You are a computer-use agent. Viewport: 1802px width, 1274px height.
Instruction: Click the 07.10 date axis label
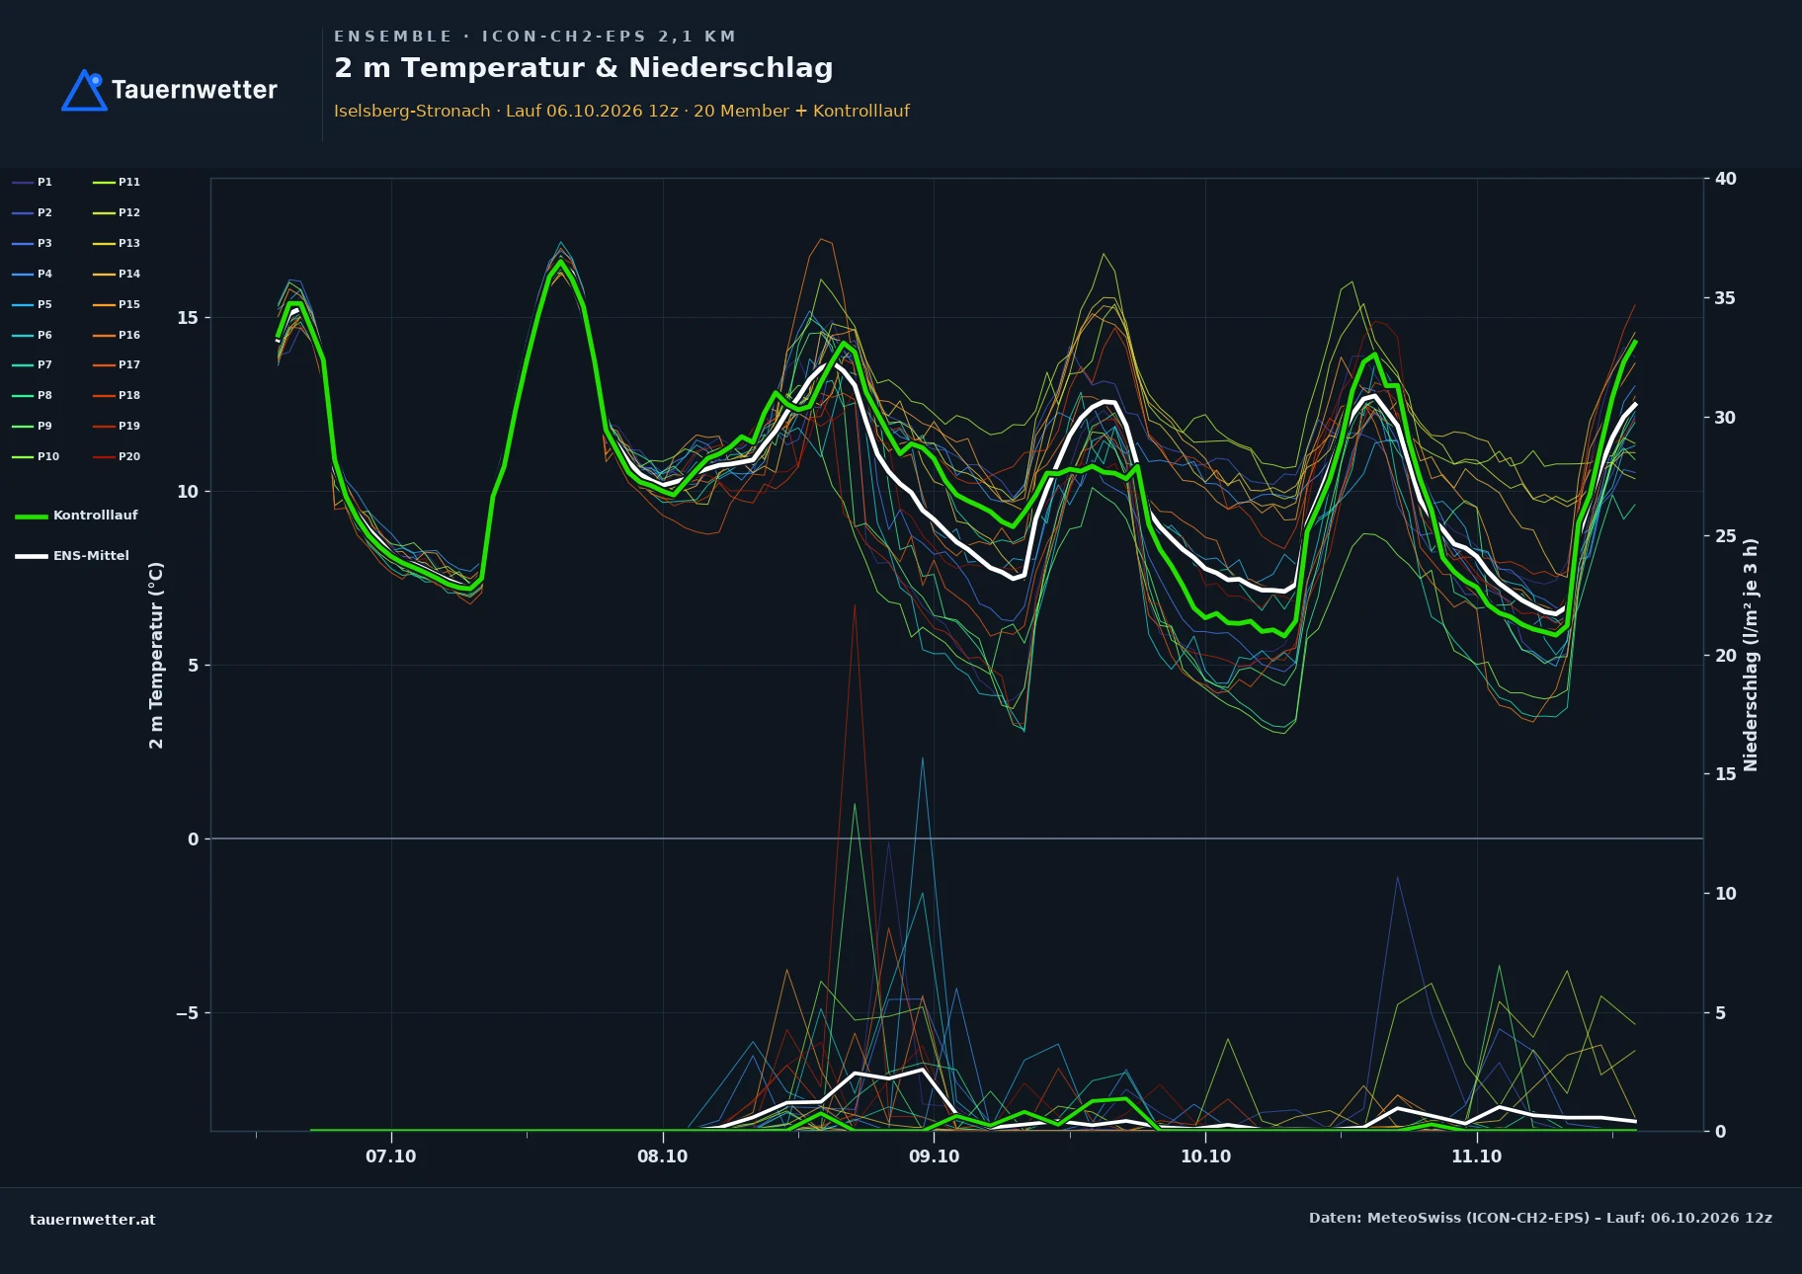coord(391,1156)
